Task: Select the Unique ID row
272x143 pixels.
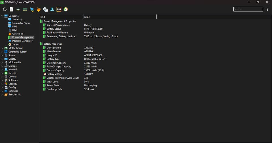Action: [x=73, y=55]
